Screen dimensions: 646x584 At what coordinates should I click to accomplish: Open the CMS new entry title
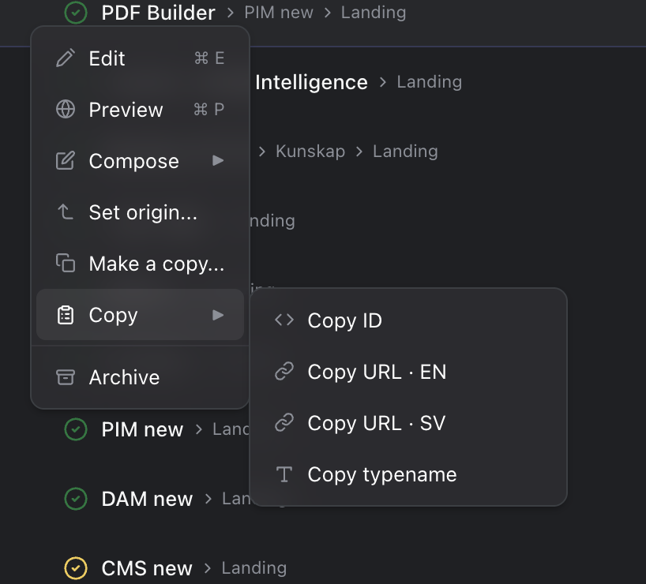[147, 568]
